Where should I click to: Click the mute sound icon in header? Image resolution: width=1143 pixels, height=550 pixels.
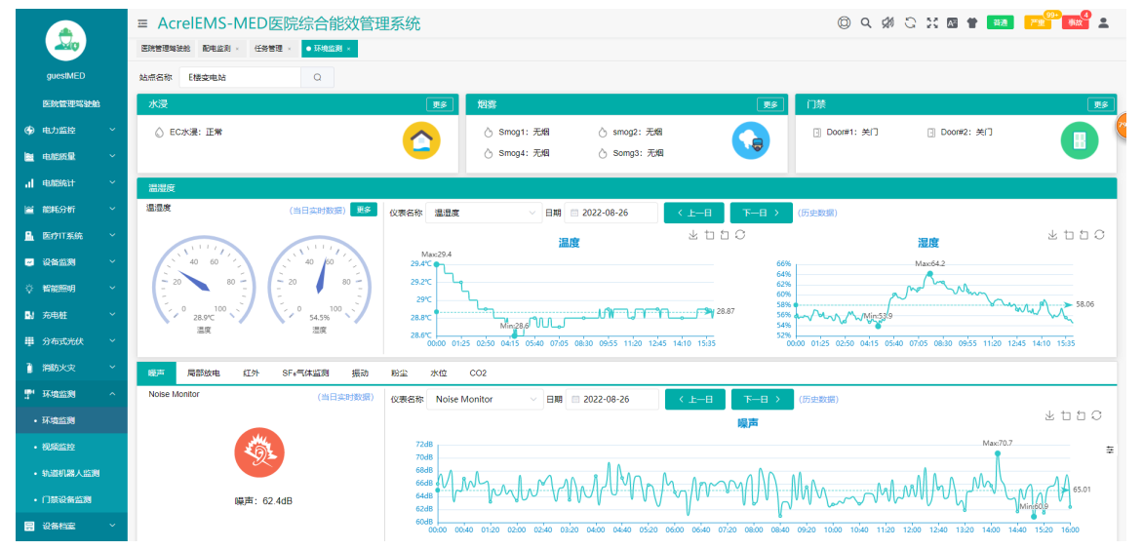(x=888, y=22)
